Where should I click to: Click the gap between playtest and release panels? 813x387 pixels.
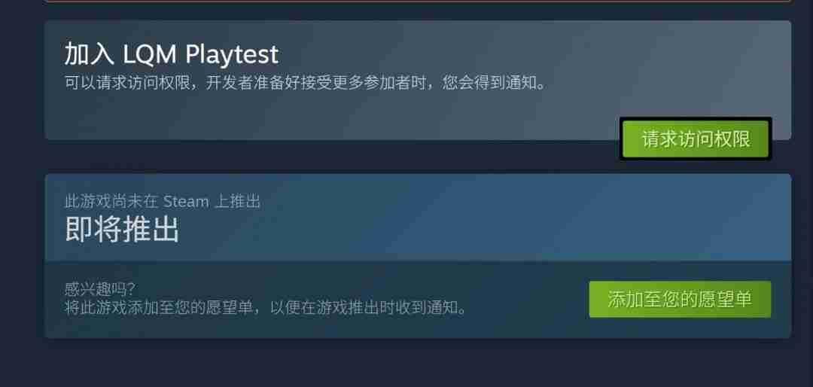[x=332, y=157]
